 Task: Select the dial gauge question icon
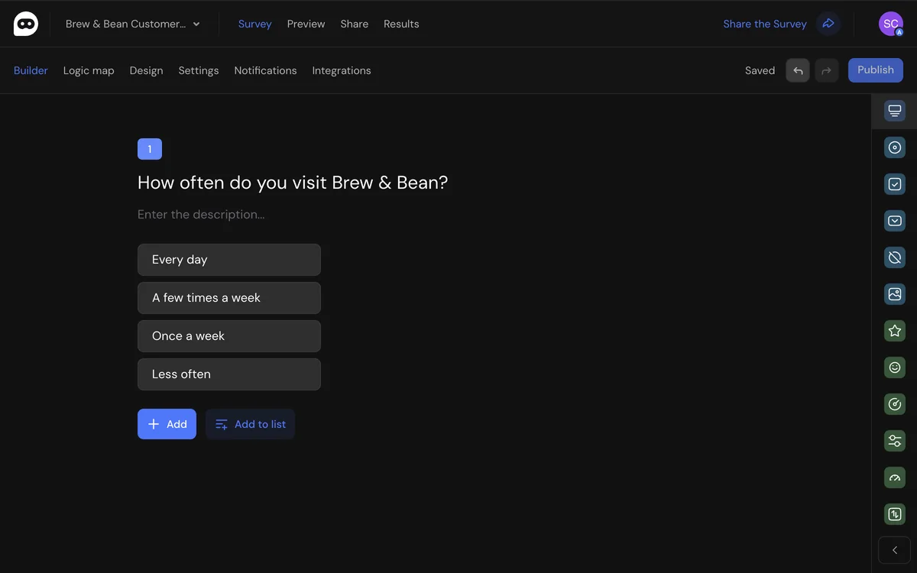(895, 404)
